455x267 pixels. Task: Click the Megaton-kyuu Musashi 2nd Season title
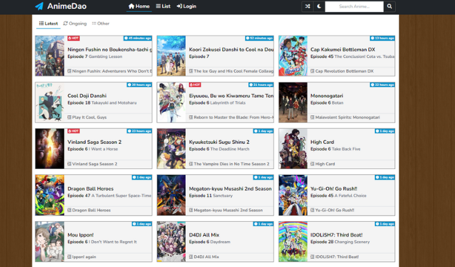pos(230,189)
